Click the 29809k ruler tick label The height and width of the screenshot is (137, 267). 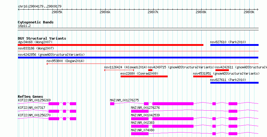pos(249,12)
